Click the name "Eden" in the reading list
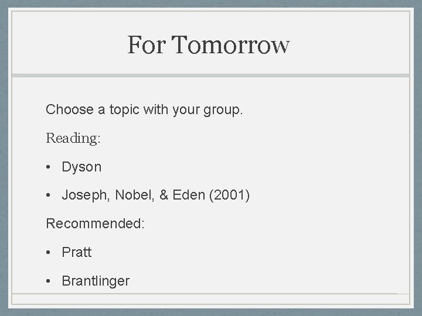422x316 pixels. (x=187, y=195)
